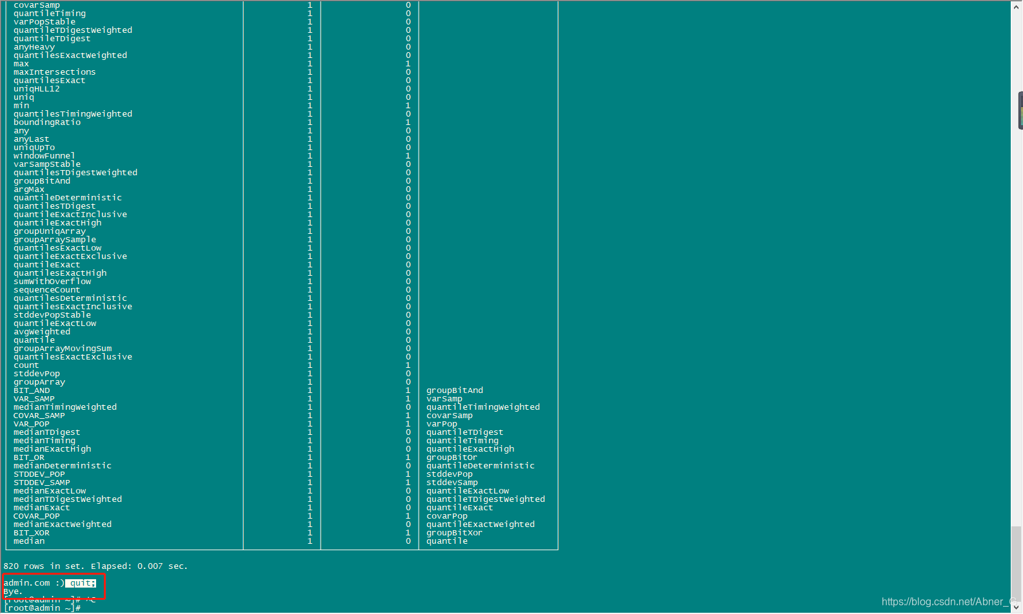This screenshot has height=614, width=1023.
Task: Click 'quantileTimingWeighted' in the alias_to column
Action: (x=483, y=407)
